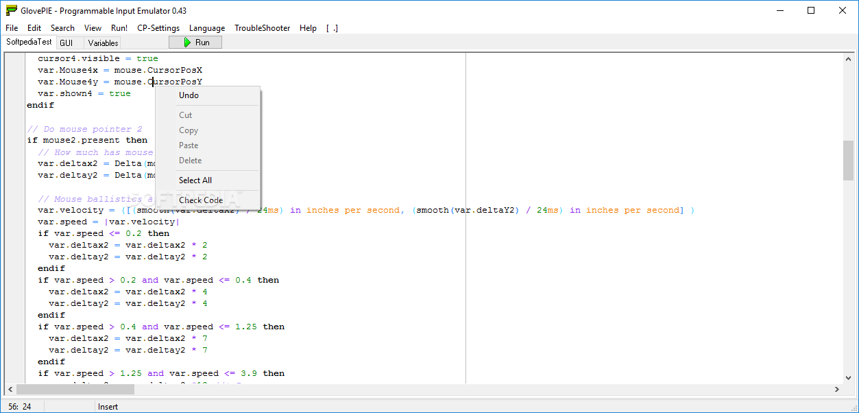The image size is (859, 413).
Task: Click the comment '// Do mouse pointer 2'
Action: pyautogui.click(x=84, y=129)
